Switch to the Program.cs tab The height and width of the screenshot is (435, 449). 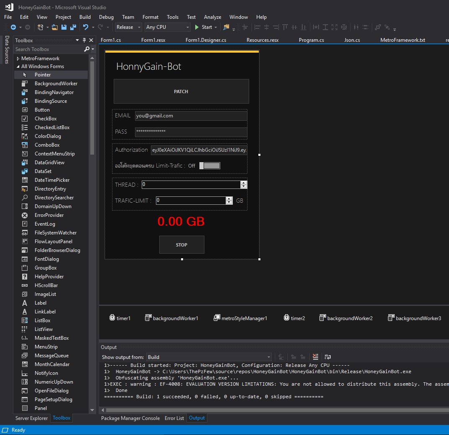pyautogui.click(x=311, y=40)
